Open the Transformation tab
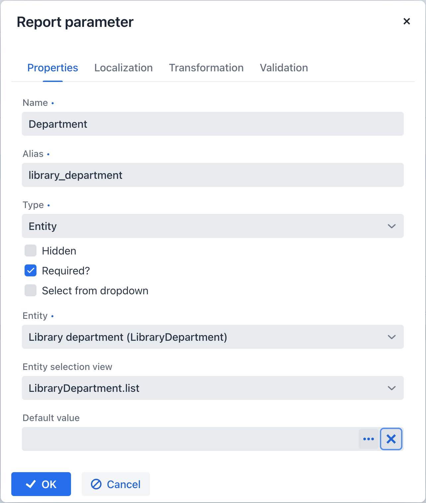 [x=206, y=68]
